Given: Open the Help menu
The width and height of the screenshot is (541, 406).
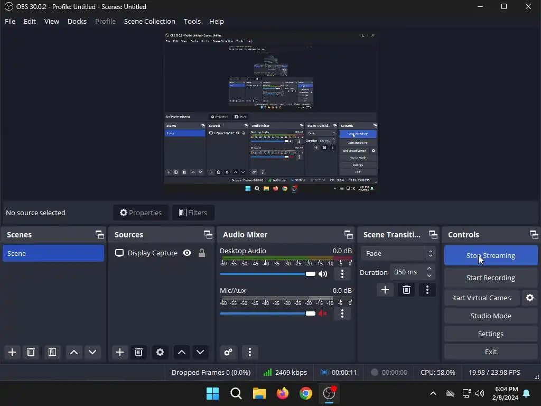Looking at the screenshot, I should pyautogui.click(x=217, y=21).
